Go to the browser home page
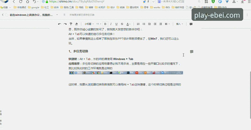Screen dimensions: 251x130 (28, 2)
